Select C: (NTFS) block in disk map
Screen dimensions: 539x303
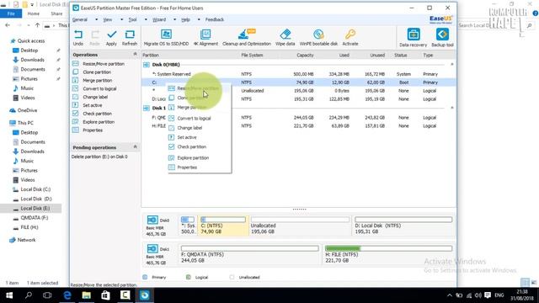[x=223, y=226]
